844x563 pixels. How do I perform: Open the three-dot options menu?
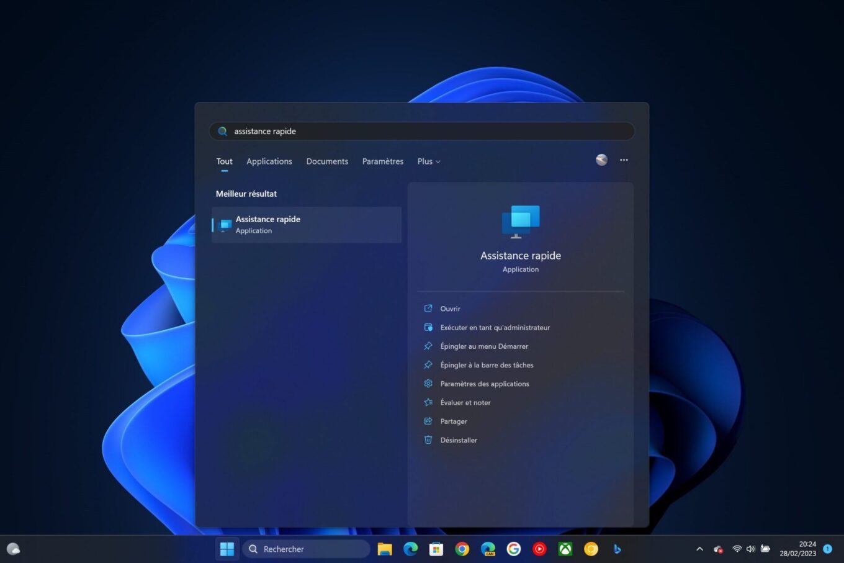pyautogui.click(x=624, y=160)
